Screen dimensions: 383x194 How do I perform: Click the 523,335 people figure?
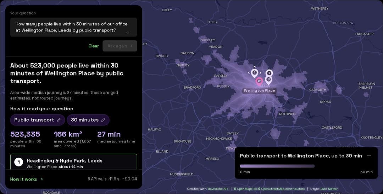click(x=25, y=134)
